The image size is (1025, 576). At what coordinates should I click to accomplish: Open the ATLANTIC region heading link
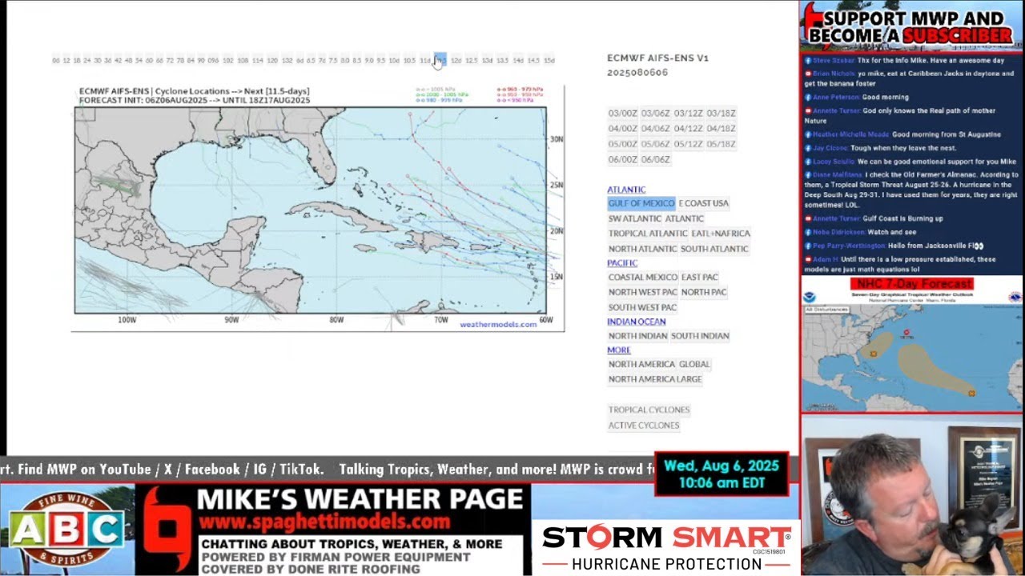pos(626,190)
